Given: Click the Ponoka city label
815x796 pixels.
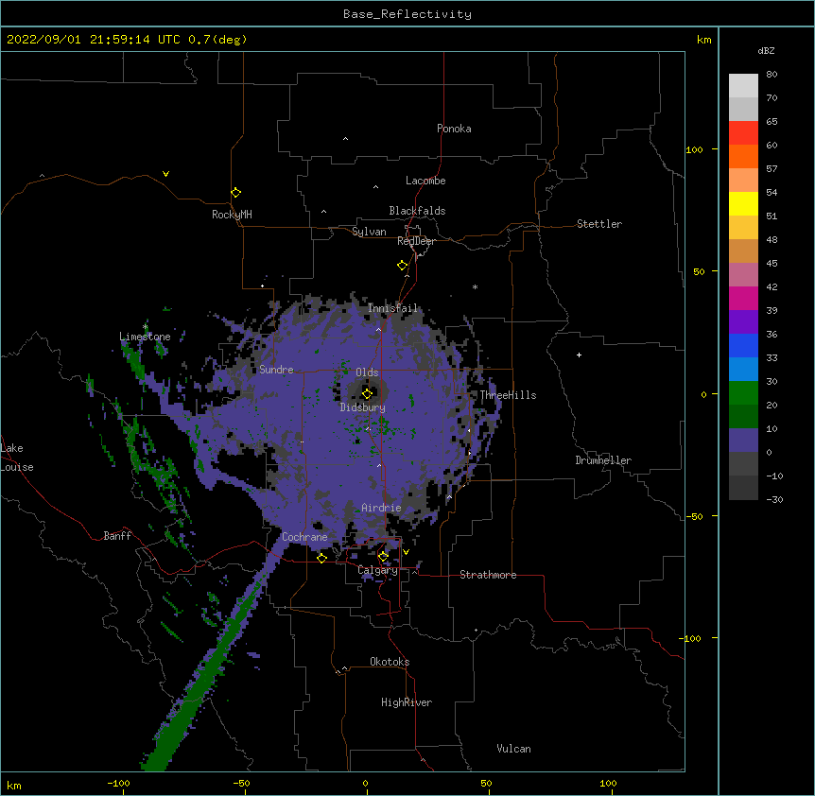Looking at the screenshot, I should coord(454,129).
